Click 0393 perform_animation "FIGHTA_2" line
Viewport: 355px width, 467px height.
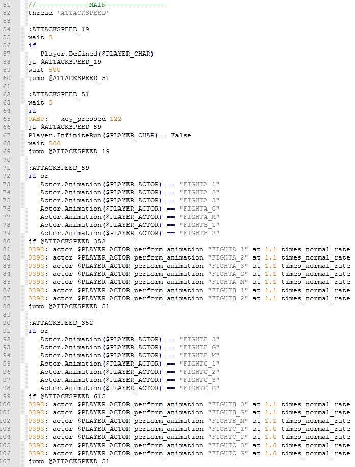[x=189, y=257]
